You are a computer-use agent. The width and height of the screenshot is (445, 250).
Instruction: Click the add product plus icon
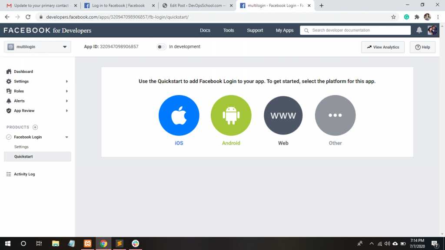point(35,127)
